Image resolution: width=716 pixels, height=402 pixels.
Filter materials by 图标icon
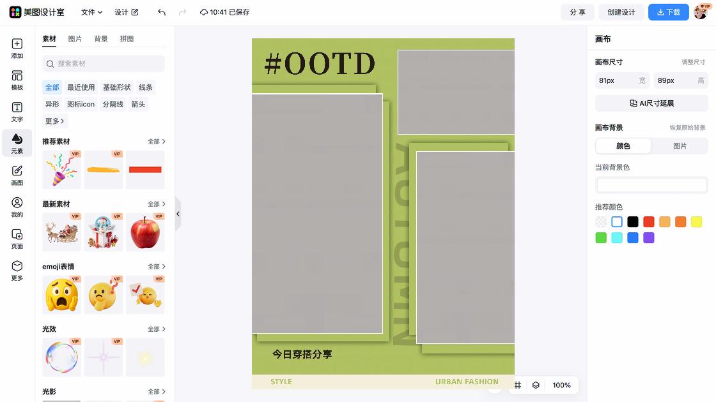[81, 104]
